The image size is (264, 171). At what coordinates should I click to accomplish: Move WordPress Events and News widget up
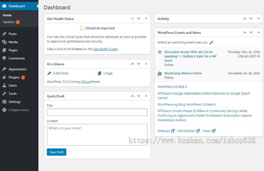point(245,33)
